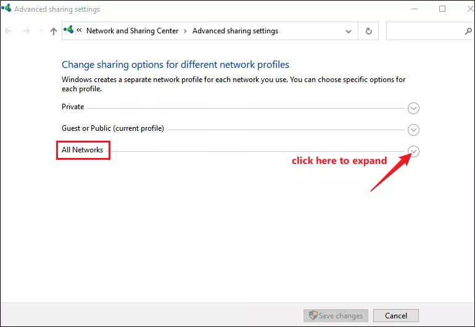
Task: Go up one level with the Up arrow
Action: 54,31
